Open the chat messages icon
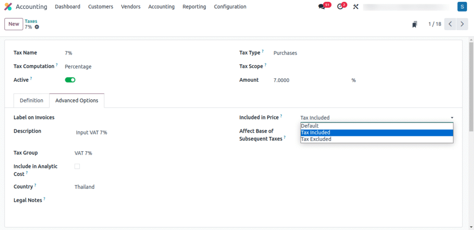This screenshot has height=230, width=474. [x=322, y=7]
